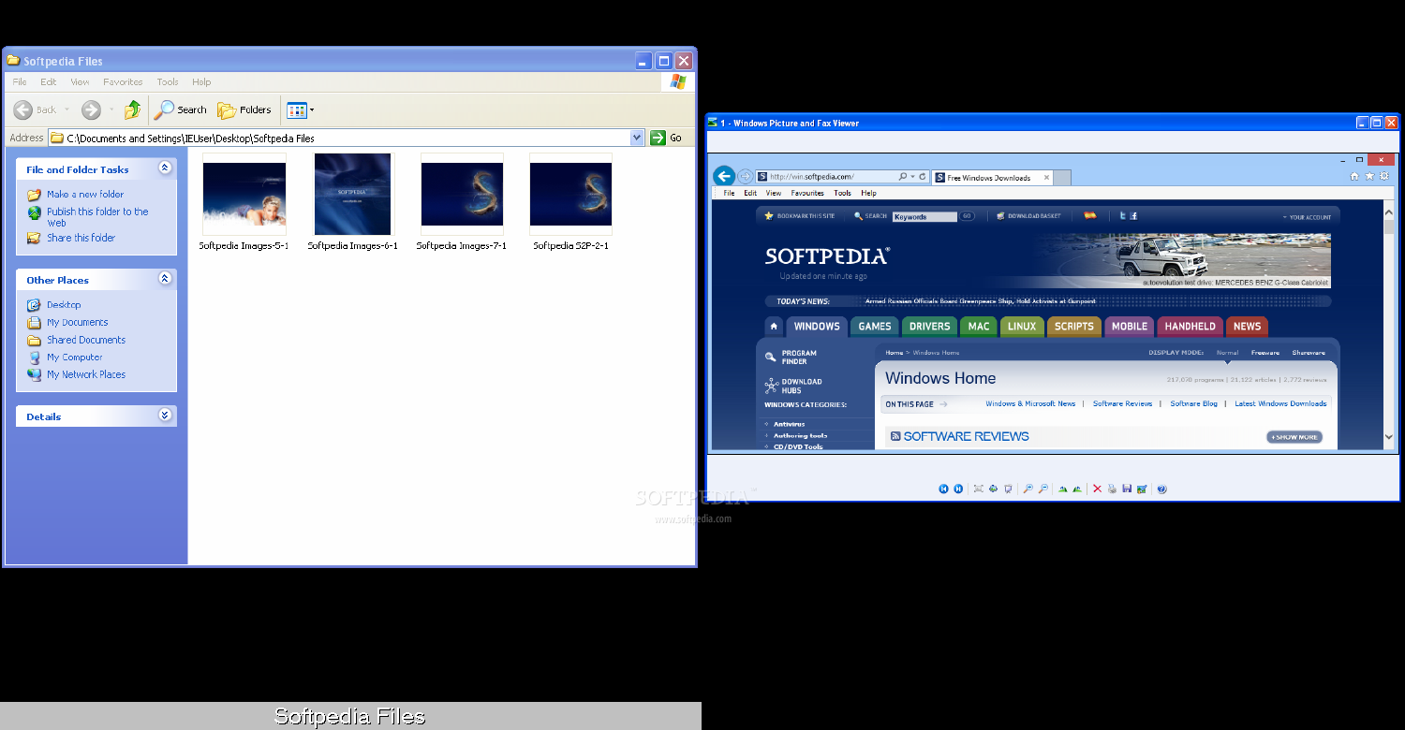Open Search pane in Explorer toolbar

pyautogui.click(x=181, y=109)
